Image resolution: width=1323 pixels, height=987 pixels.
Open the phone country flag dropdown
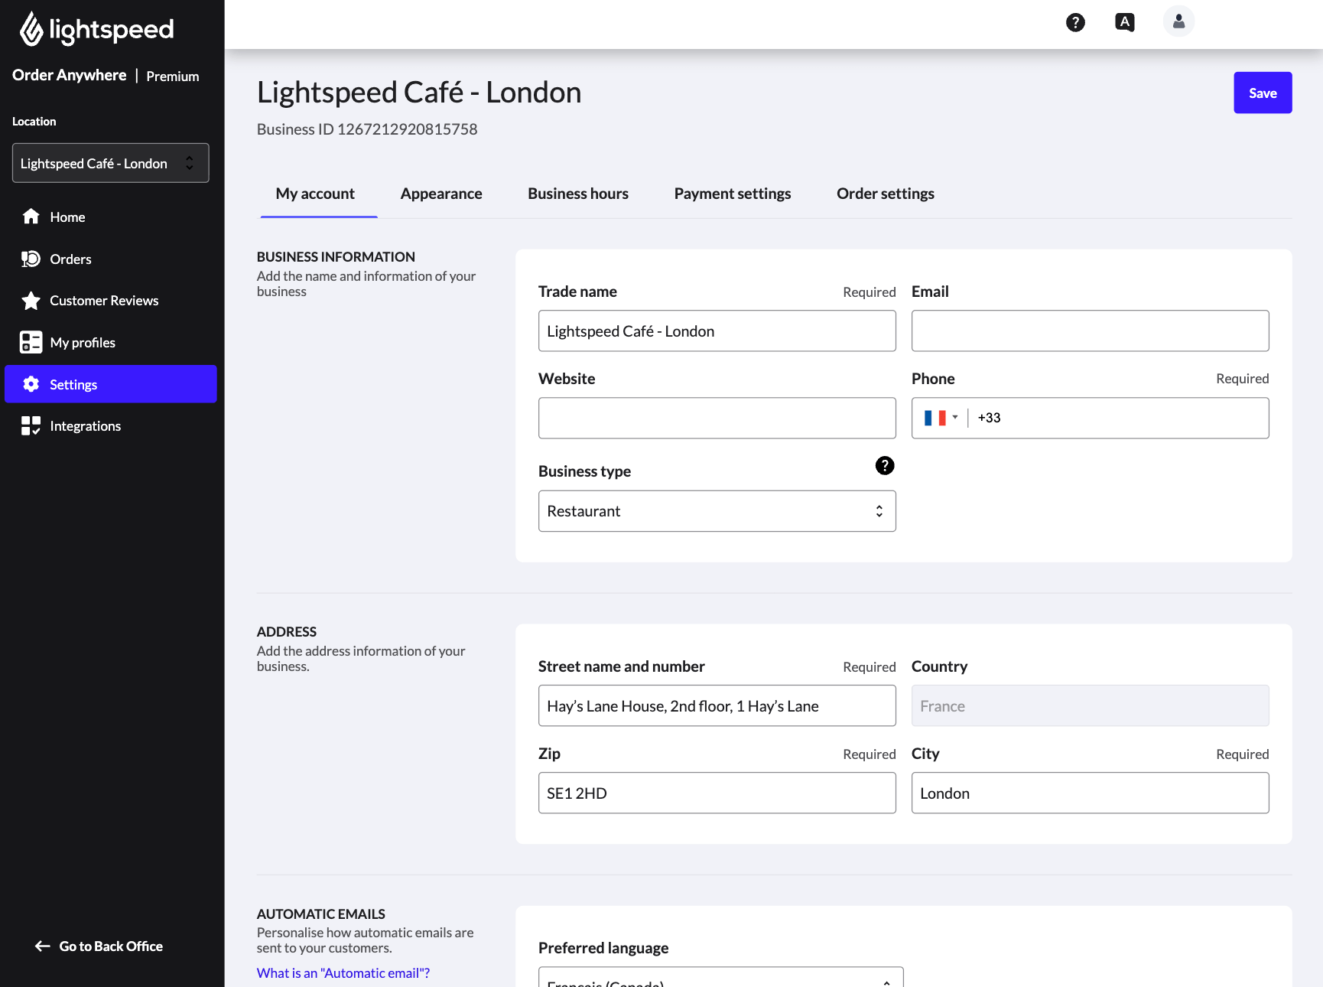point(941,418)
